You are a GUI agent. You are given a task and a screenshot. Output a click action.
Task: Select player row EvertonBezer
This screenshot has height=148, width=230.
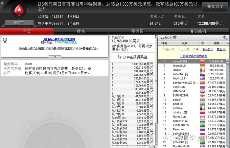[x=192, y=125]
